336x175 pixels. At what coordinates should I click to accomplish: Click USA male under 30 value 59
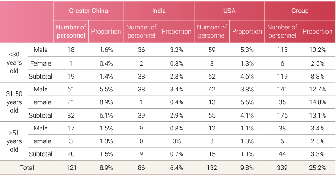tap(212, 50)
